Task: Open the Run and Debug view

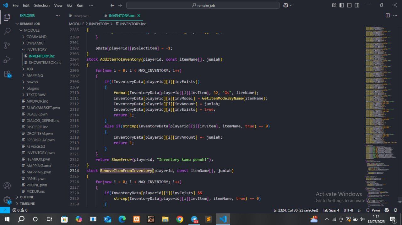Action: [7, 60]
